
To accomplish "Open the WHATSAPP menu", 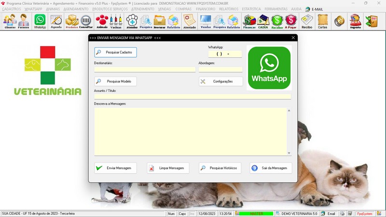I will [33, 9].
